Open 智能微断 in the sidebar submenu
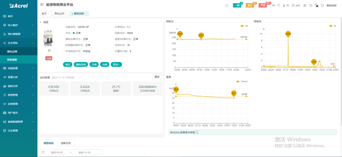 19,59
